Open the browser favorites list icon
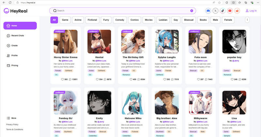This screenshot has width=261, height=137. [240, 3]
